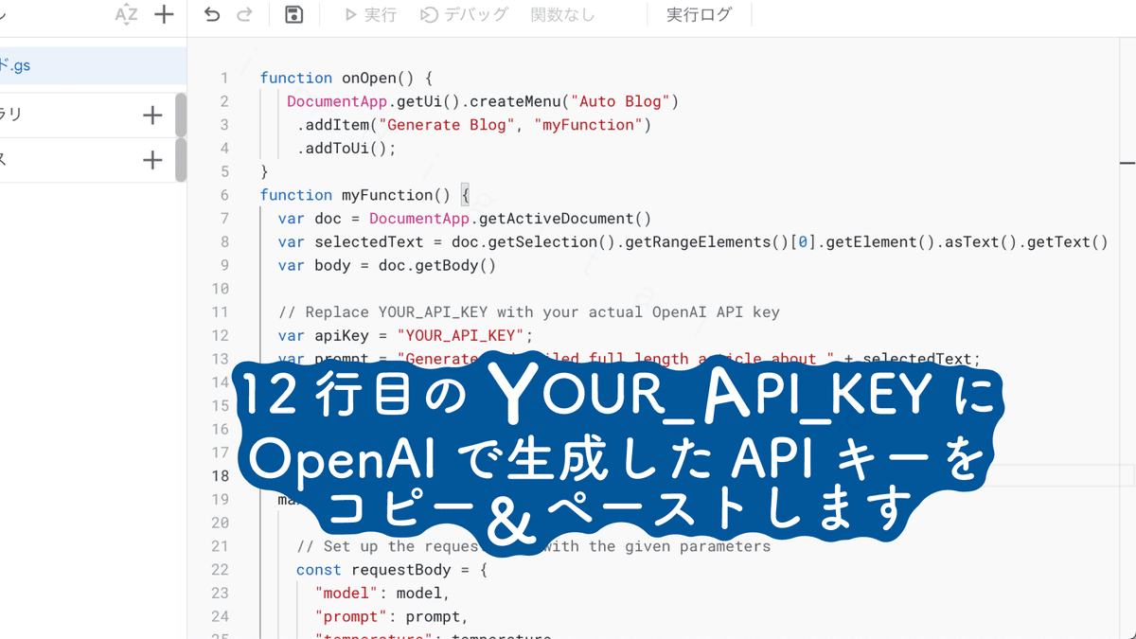The height and width of the screenshot is (639, 1136).
Task: Click function onOpen() declaration
Action: click(x=346, y=78)
